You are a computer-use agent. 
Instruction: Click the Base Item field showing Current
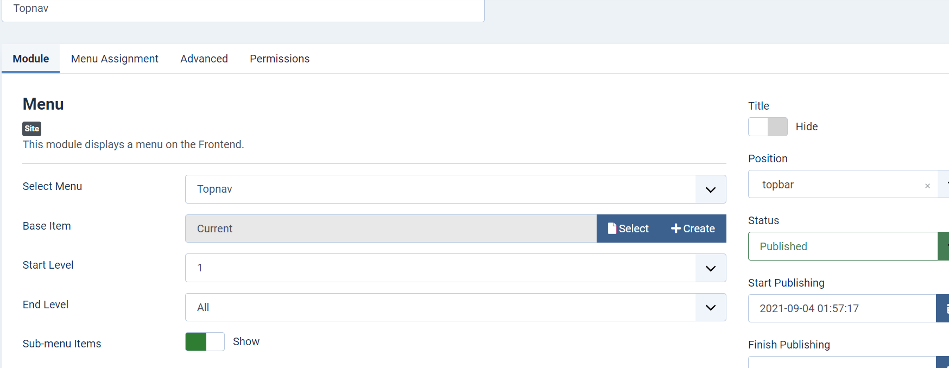(390, 229)
